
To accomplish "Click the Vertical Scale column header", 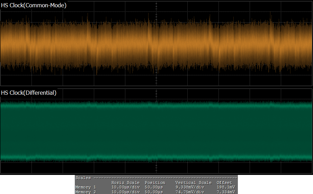I will [x=193, y=183].
